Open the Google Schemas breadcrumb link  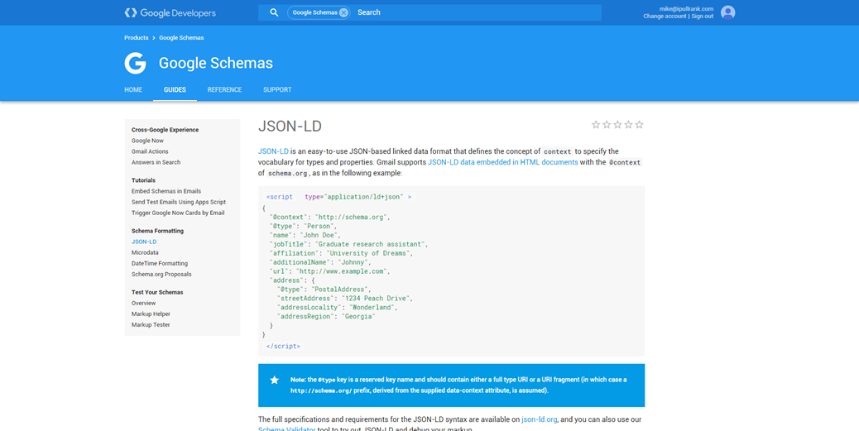point(181,38)
